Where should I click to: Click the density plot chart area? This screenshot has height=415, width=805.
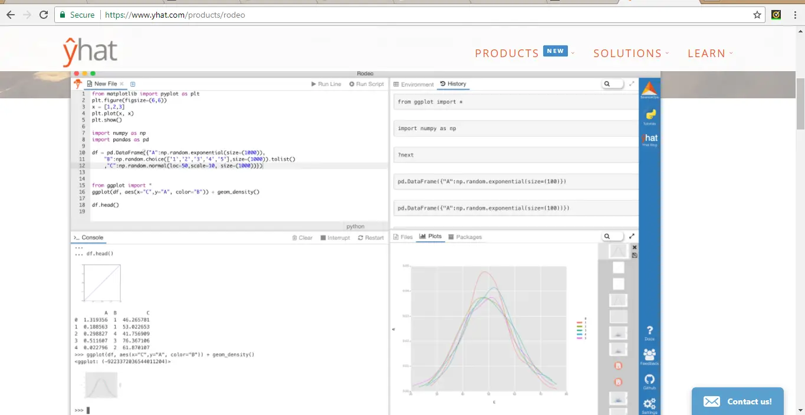(x=488, y=328)
